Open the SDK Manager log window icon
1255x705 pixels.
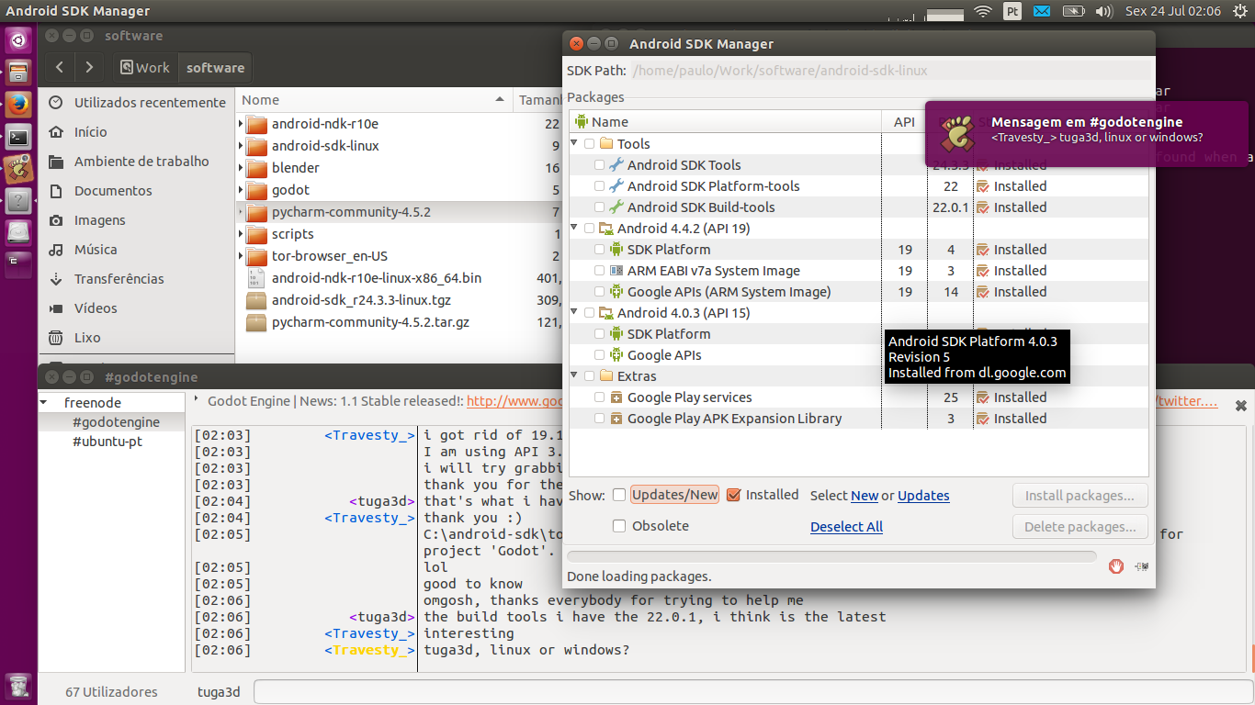tap(1141, 566)
